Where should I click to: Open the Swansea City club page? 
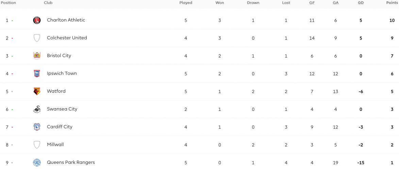[x=62, y=109]
